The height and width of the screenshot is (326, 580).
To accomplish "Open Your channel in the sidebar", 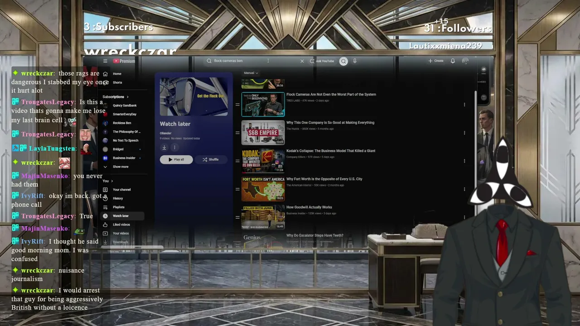I will (x=122, y=190).
